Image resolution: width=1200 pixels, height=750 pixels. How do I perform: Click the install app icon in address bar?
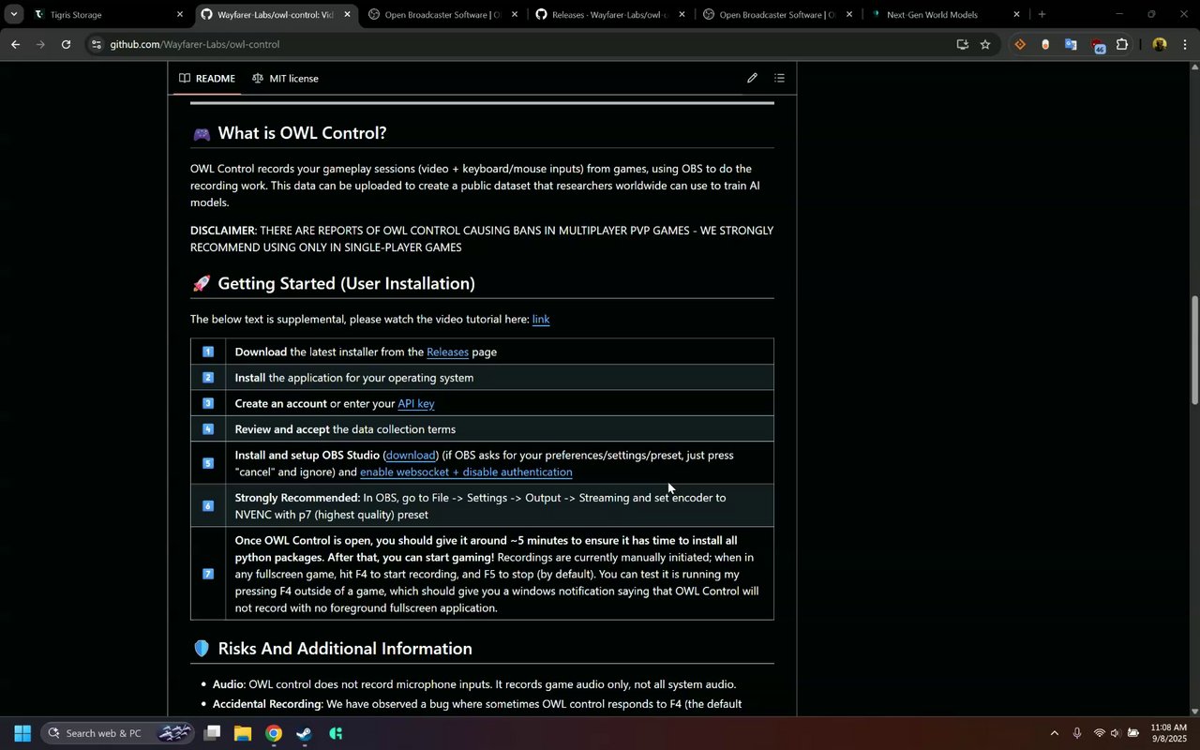(962, 44)
